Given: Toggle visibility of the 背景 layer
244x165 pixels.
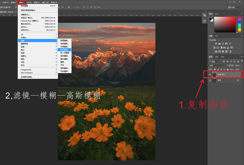Looking at the screenshot, I should 210,80.
